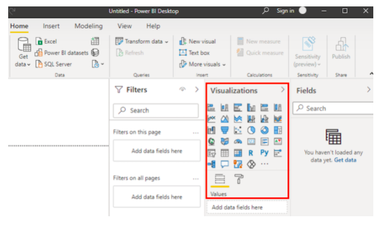Open the Help ribbon tab
Screen dimensions: 385x225
click(x=153, y=26)
